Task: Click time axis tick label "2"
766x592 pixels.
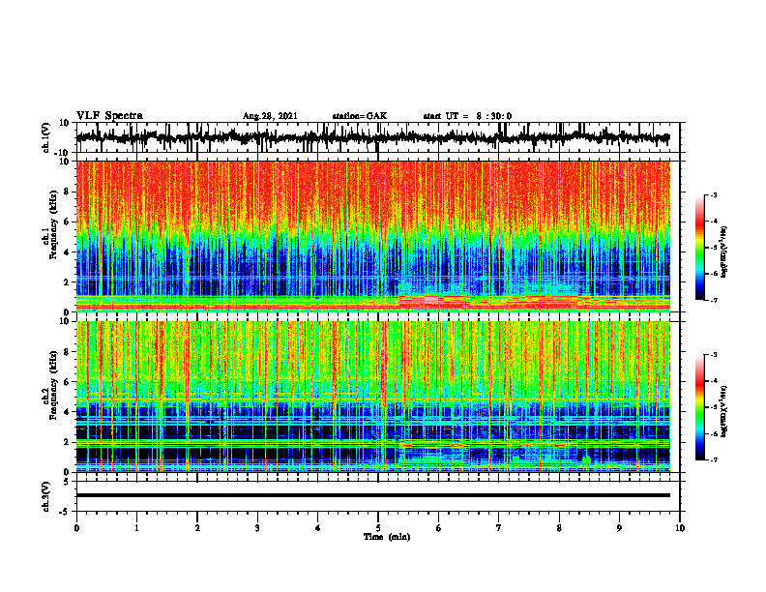Action: [x=197, y=528]
